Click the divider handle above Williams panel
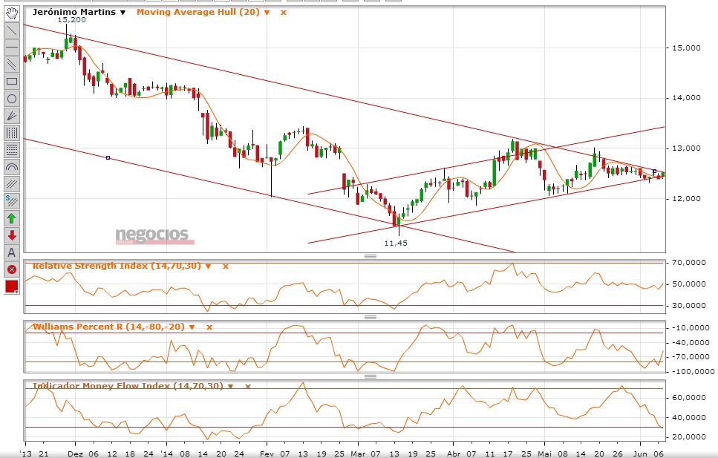 click(371, 317)
